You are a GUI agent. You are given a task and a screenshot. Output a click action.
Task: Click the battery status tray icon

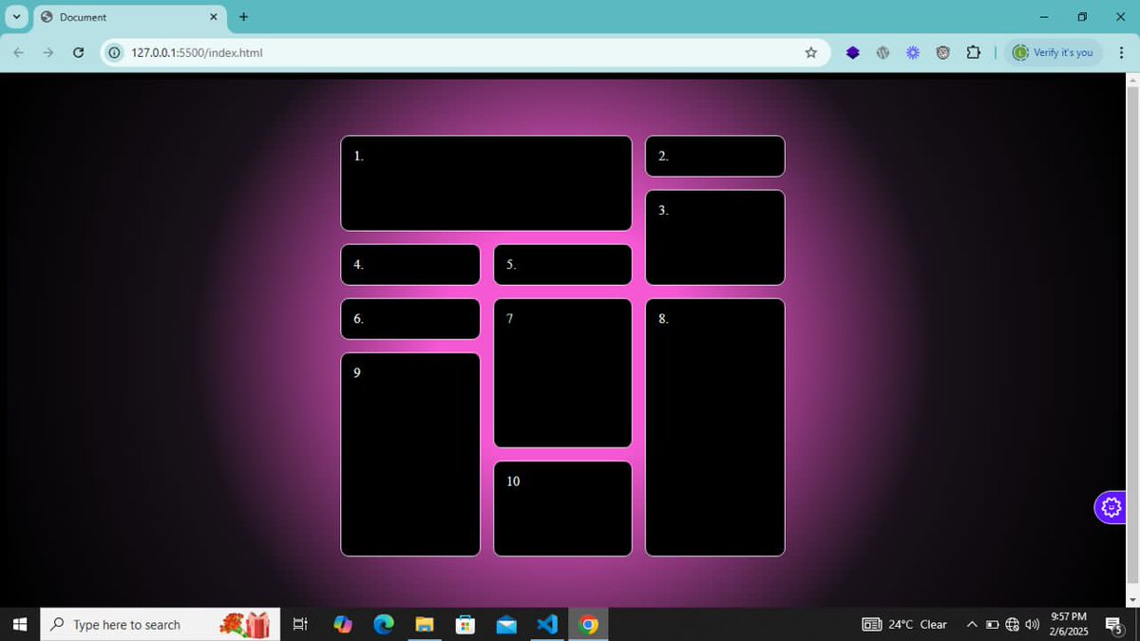tap(992, 624)
